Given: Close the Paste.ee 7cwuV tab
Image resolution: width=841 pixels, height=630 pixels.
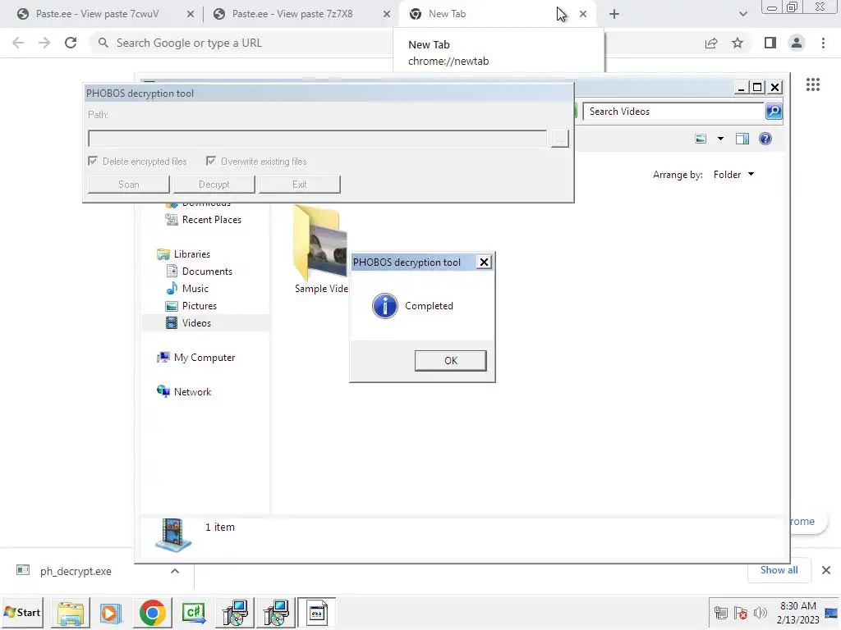Looking at the screenshot, I should (191, 15).
